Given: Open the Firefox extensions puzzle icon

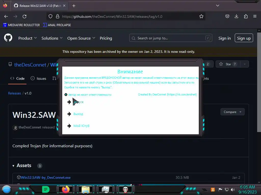Looking at the screenshot, I should tap(246, 16).
